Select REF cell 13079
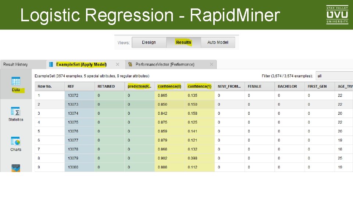Image resolution: width=353 pixels, height=198 pixels. pos(80,158)
